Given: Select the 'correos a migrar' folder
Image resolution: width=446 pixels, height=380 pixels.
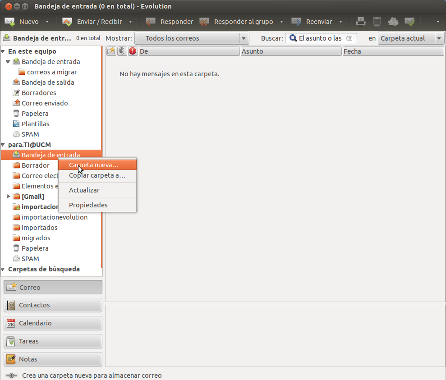Looking at the screenshot, I should [52, 72].
